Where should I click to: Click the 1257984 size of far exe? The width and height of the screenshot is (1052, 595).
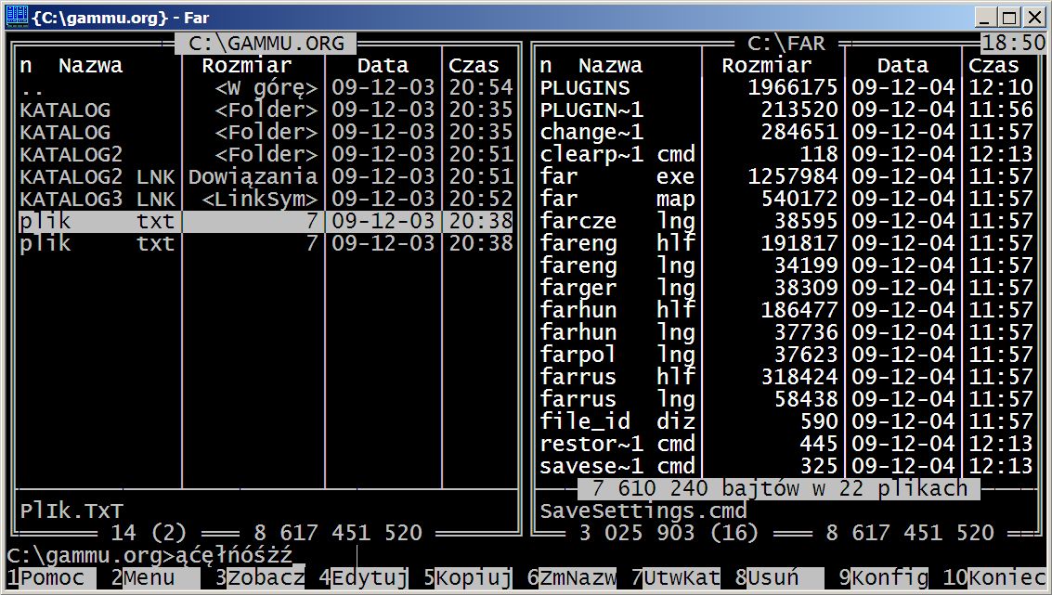[x=793, y=177]
